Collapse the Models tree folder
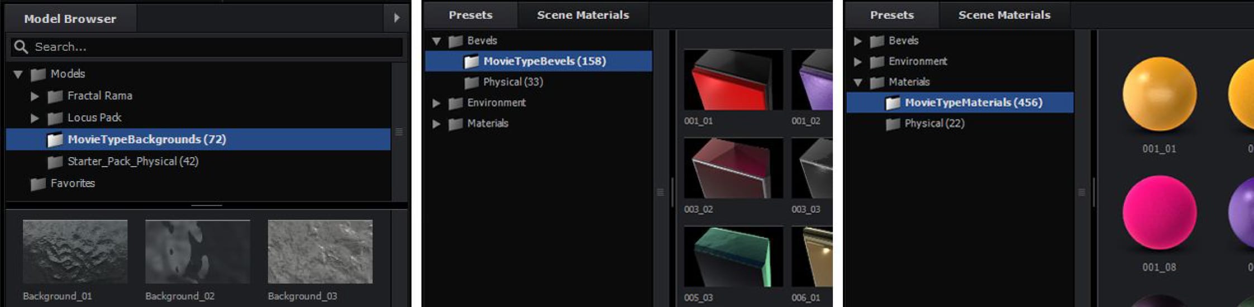Viewport: 1254px width, 307px height. (18, 74)
